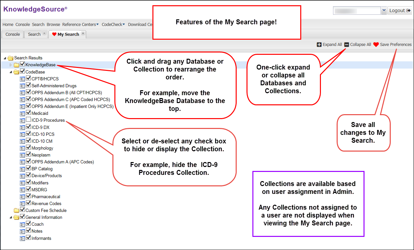The image size is (414, 250).
Task: Uncheck the Revenue Codes checkbox
Action: tap(29, 203)
